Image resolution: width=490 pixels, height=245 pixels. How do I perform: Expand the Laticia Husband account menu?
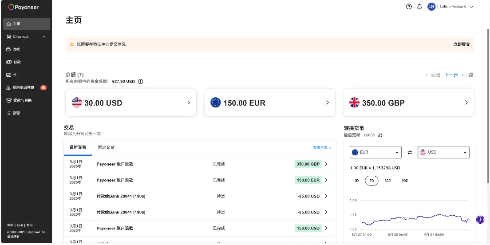[471, 7]
